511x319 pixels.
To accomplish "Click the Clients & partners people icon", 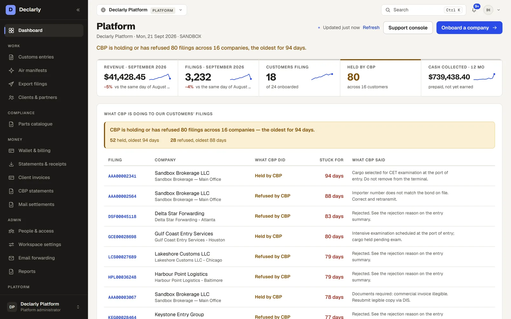I will pyautogui.click(x=11, y=97).
